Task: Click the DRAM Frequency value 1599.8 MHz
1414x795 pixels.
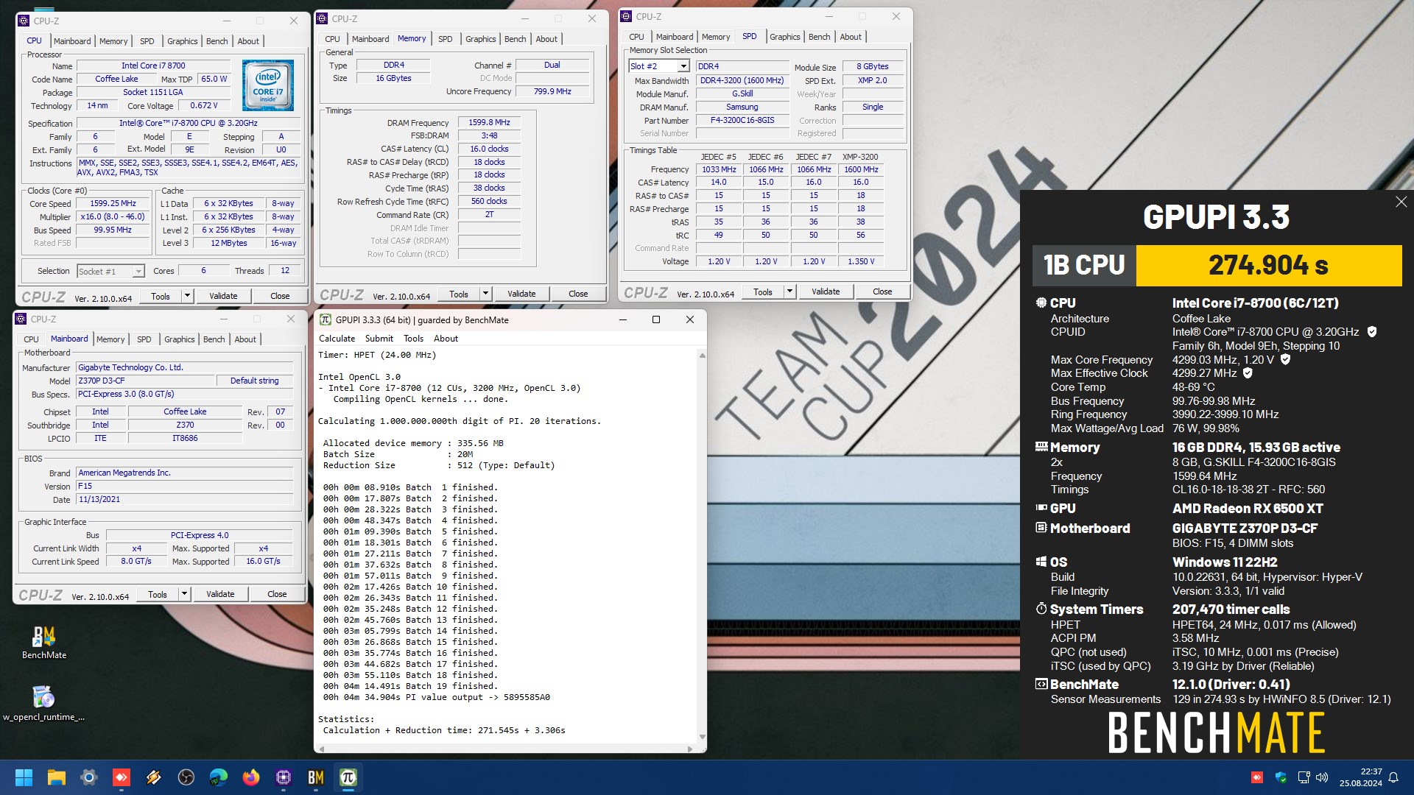Action: [489, 123]
